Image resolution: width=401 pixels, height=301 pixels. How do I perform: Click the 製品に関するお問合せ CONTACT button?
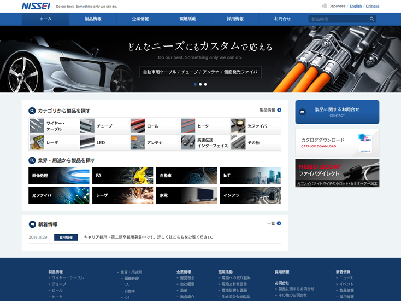(x=337, y=112)
